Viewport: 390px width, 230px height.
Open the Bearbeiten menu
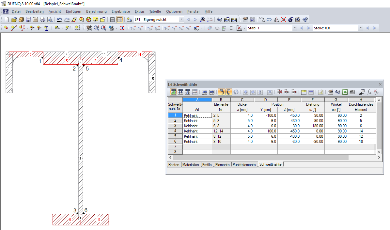click(x=35, y=11)
